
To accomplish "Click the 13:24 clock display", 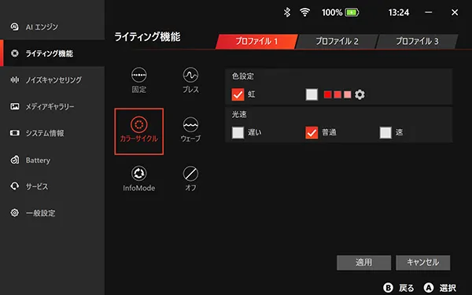I will point(399,13).
